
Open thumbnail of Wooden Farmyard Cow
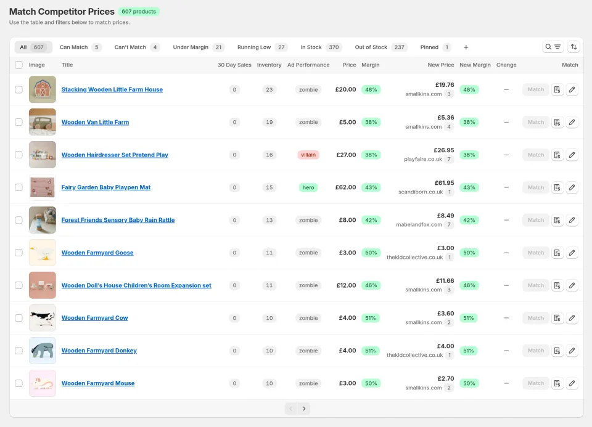[43, 318]
